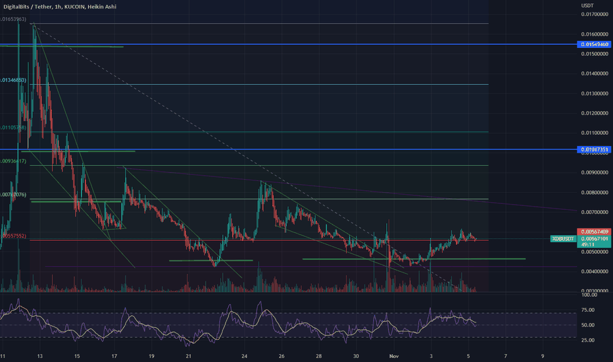Click the red price label 0.00567409
This screenshot has height=362, width=613.
coord(594,232)
